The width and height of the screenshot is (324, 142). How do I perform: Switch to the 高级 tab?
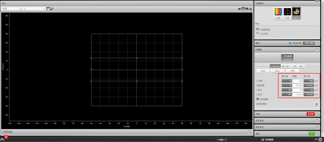[301, 67]
